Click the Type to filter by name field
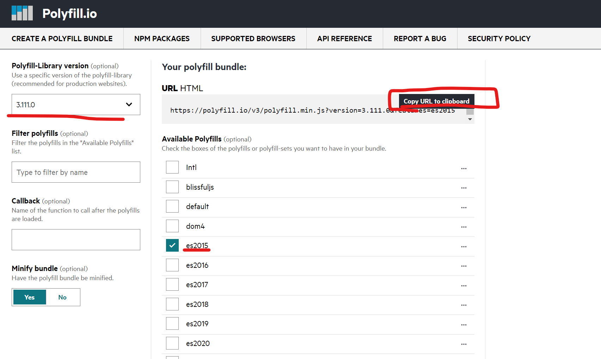The width and height of the screenshot is (601, 359). pyautogui.click(x=76, y=172)
